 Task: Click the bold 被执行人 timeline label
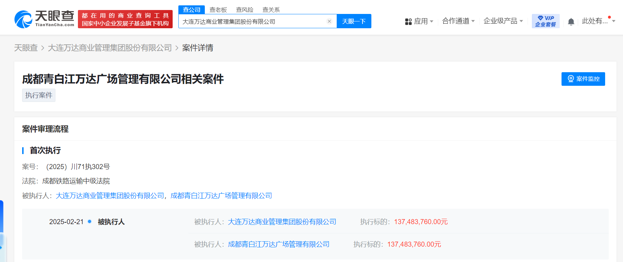point(111,222)
